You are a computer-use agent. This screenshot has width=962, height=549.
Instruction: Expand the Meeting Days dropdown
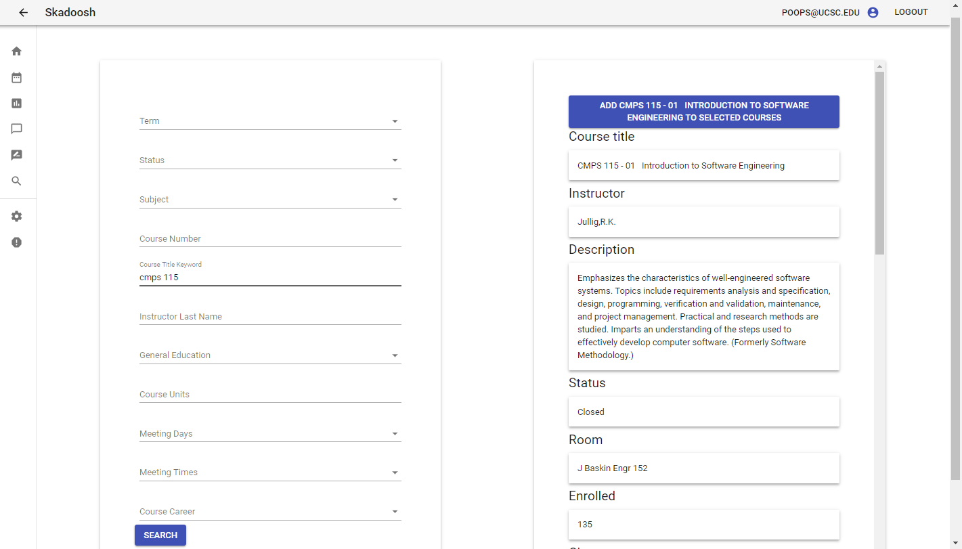click(270, 434)
